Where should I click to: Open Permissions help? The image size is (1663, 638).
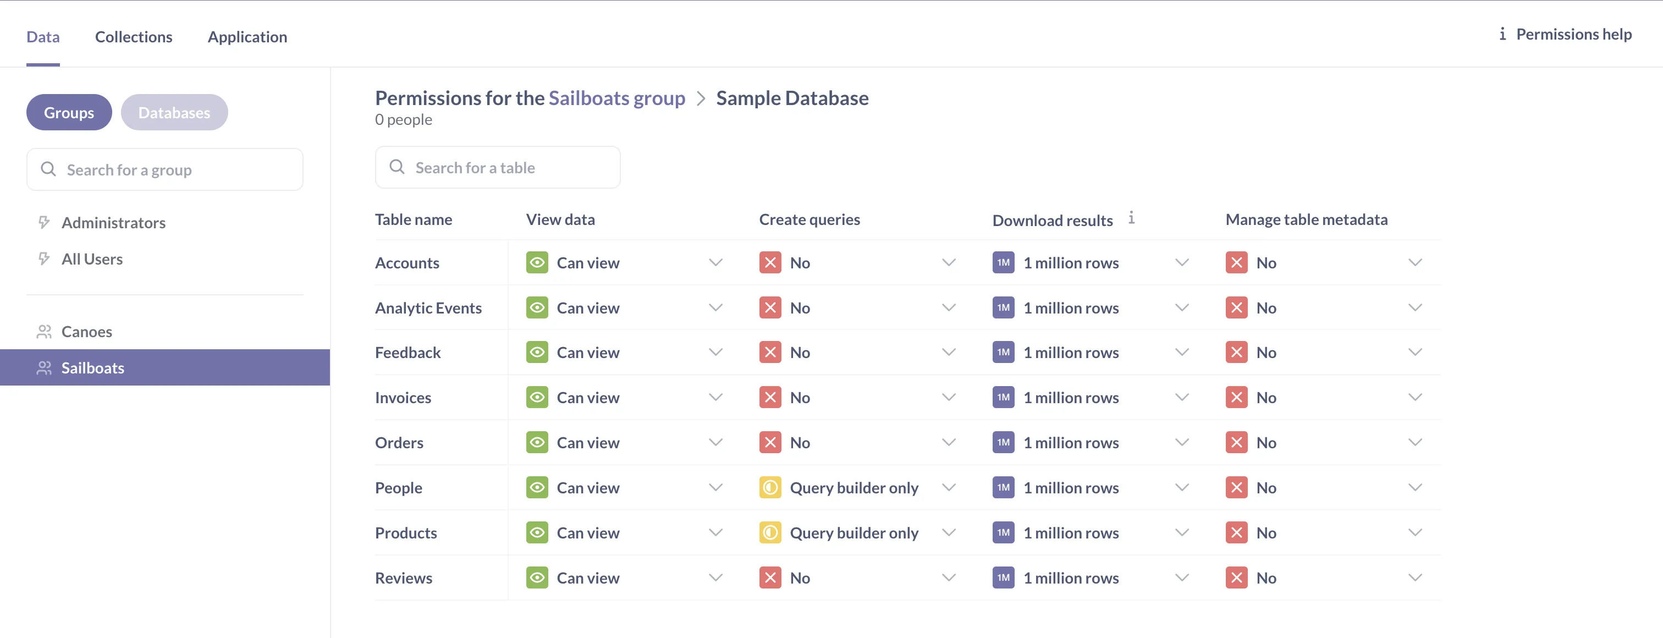[x=1573, y=34]
